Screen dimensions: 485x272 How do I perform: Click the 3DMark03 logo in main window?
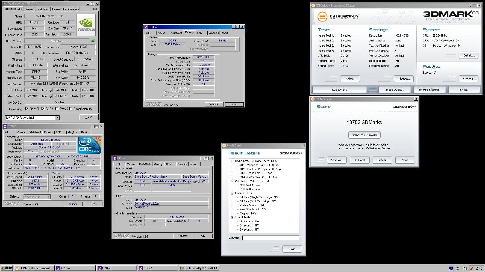[x=450, y=17]
